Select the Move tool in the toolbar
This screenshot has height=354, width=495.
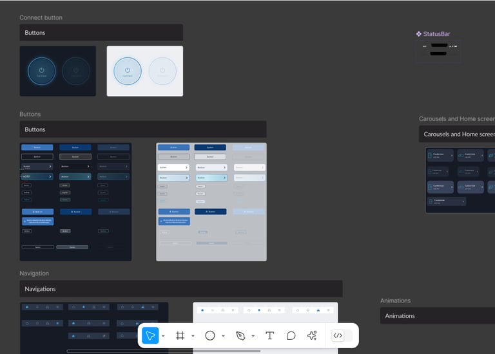(150, 336)
